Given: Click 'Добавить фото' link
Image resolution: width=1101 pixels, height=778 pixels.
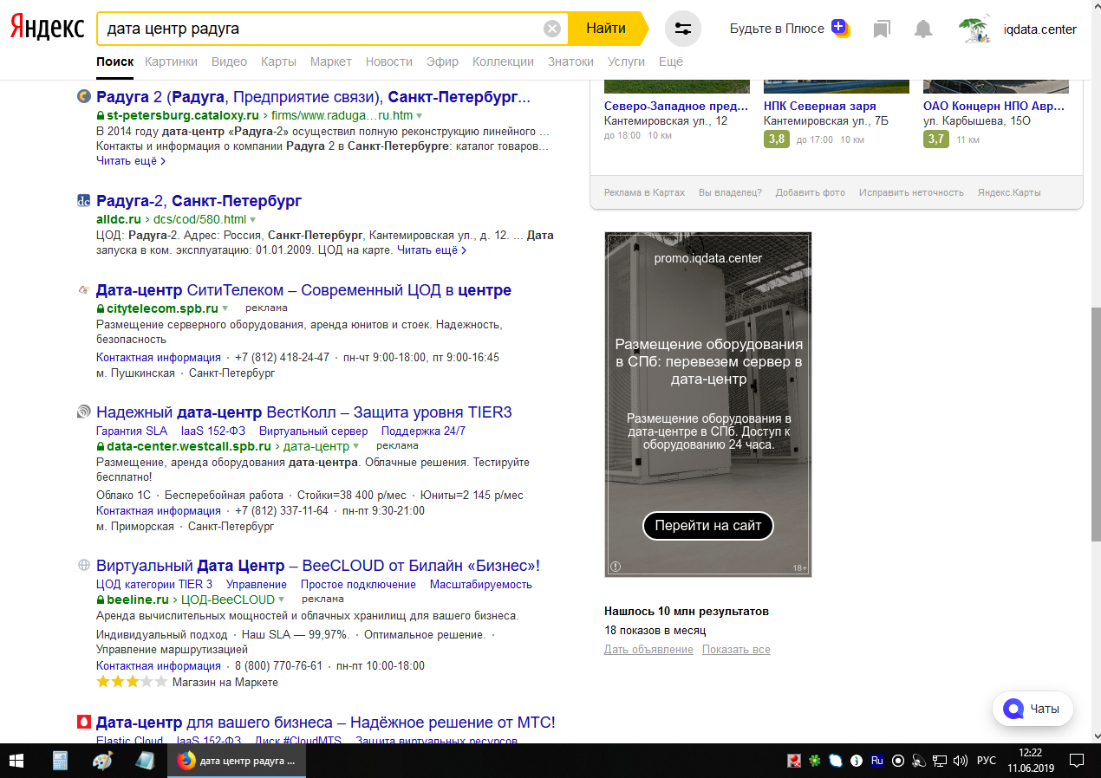Looking at the screenshot, I should tap(811, 192).
